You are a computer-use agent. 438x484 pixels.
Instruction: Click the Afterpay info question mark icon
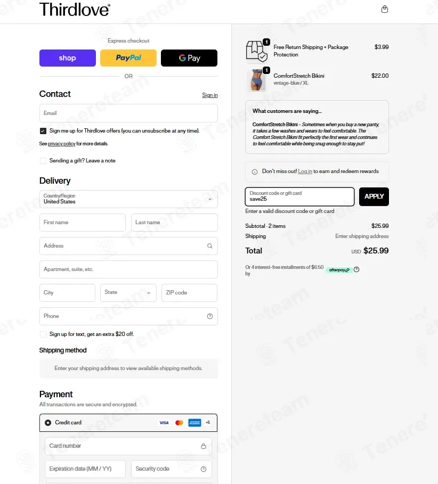click(356, 269)
